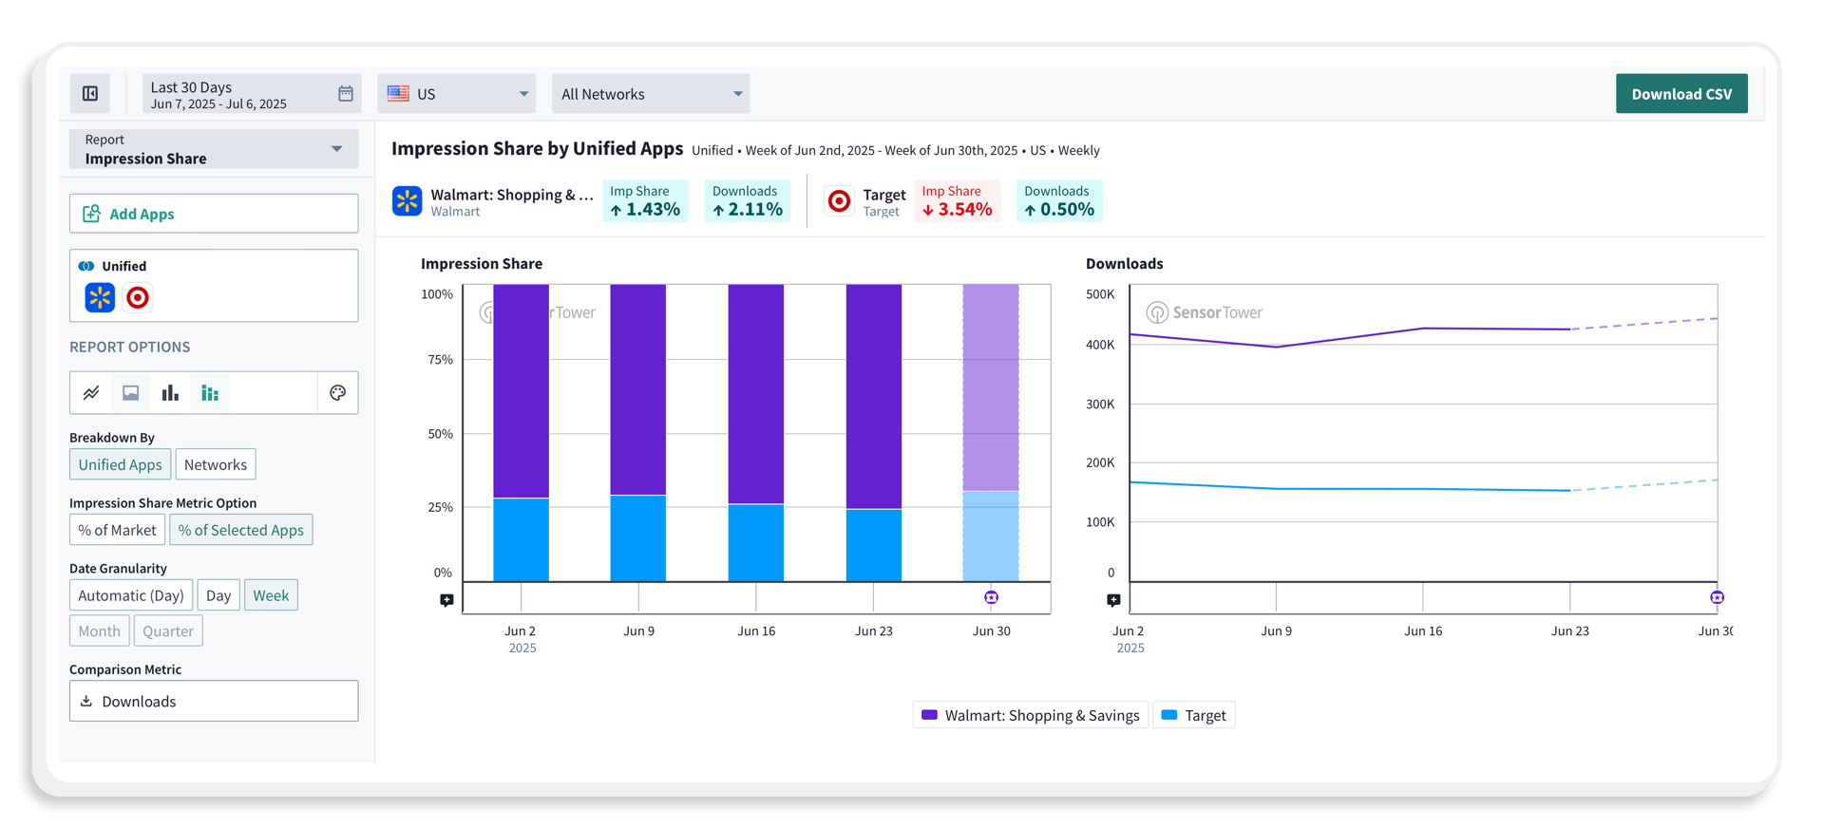Image resolution: width=1824 pixels, height=828 pixels.
Task: Click Impression Share by Unified Apps heading
Action: [538, 148]
